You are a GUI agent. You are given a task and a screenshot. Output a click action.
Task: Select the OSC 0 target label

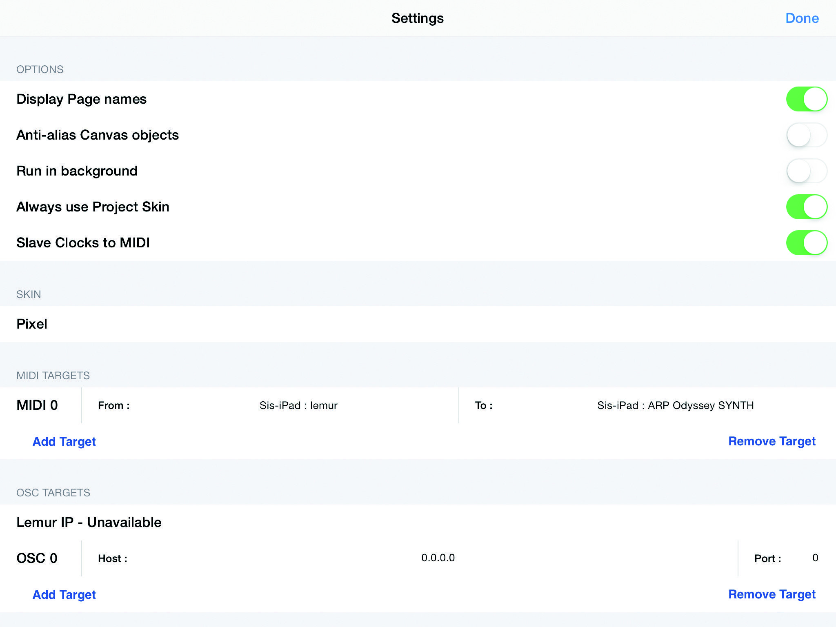[37, 558]
